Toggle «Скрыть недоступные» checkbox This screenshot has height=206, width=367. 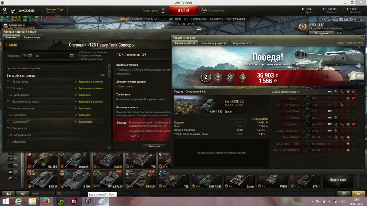[x=80, y=59]
